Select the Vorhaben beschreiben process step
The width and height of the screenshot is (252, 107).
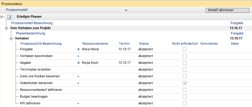pyautogui.click(x=36, y=56)
